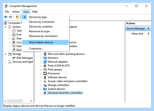Screen dimensions: 154x111
Task: Click the Disk Management drive icon
Action: coord(14,58)
